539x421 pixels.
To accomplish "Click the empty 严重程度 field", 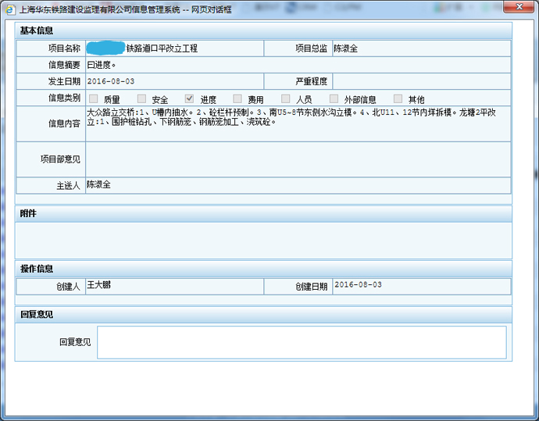I will (x=421, y=81).
